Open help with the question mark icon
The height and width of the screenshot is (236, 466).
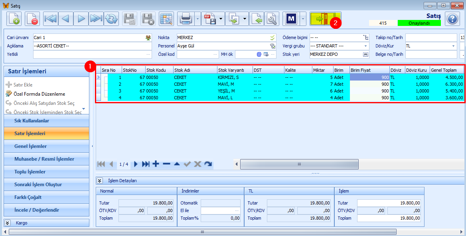point(452,19)
